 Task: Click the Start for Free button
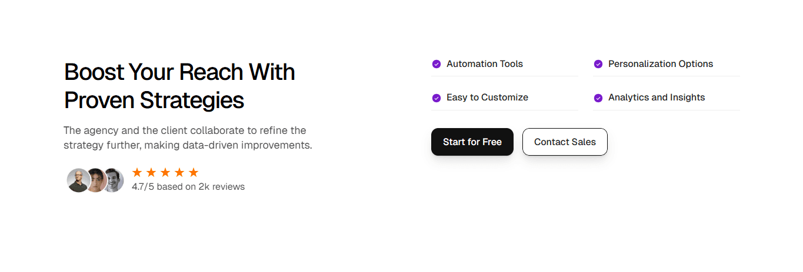click(x=472, y=142)
